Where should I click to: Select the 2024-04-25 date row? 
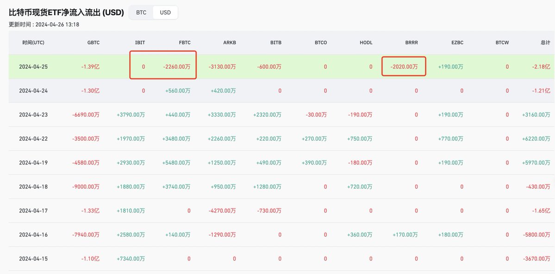click(x=33, y=67)
